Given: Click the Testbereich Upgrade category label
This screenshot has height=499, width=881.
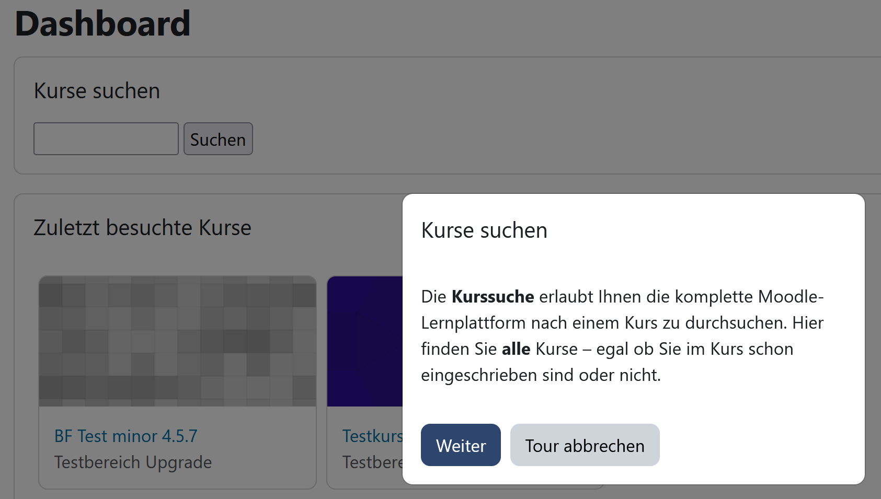Looking at the screenshot, I should pyautogui.click(x=133, y=462).
